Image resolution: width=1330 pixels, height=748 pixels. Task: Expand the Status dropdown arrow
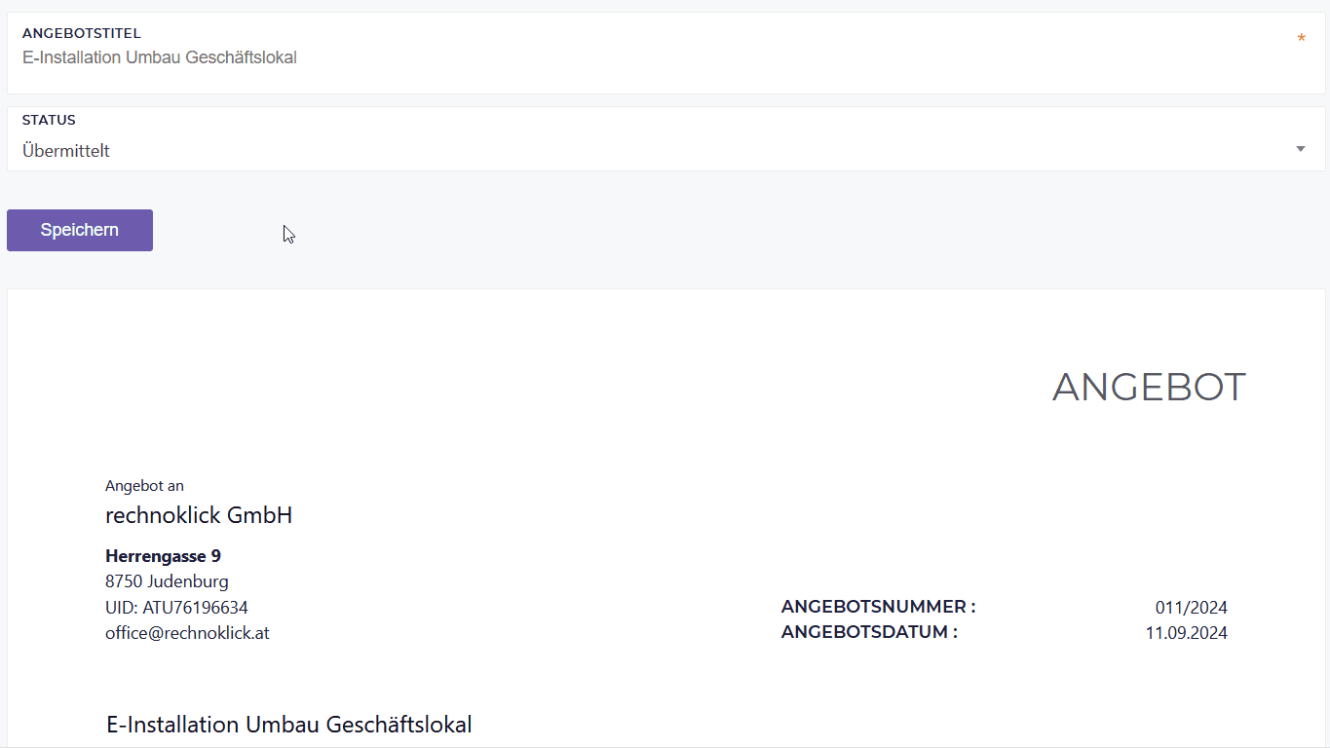[1301, 149]
